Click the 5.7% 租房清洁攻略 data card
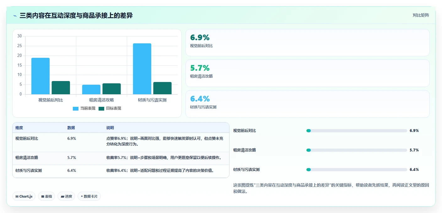The height and width of the screenshot is (213, 442). pos(308,73)
